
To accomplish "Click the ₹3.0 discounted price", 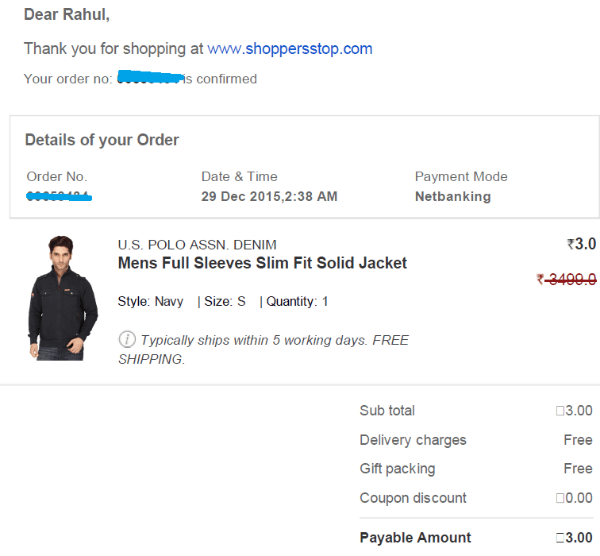I will pos(581,244).
